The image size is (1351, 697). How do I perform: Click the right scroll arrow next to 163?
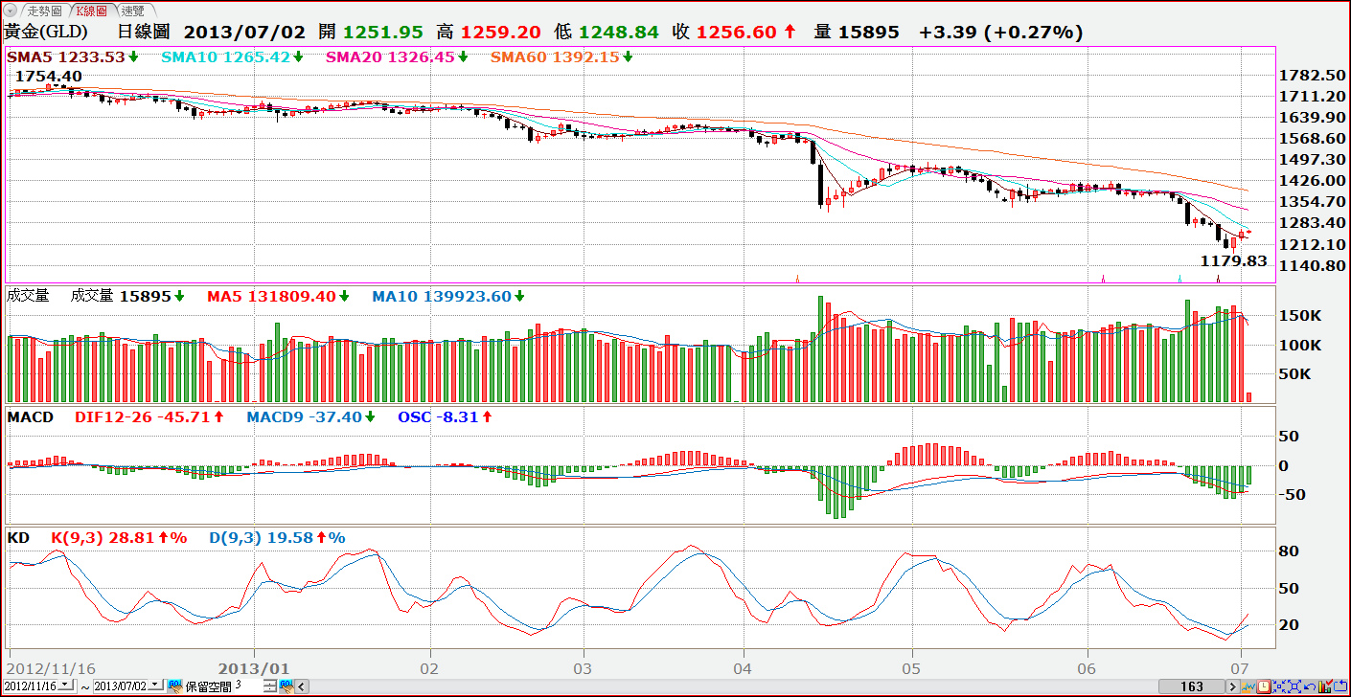(x=1233, y=686)
